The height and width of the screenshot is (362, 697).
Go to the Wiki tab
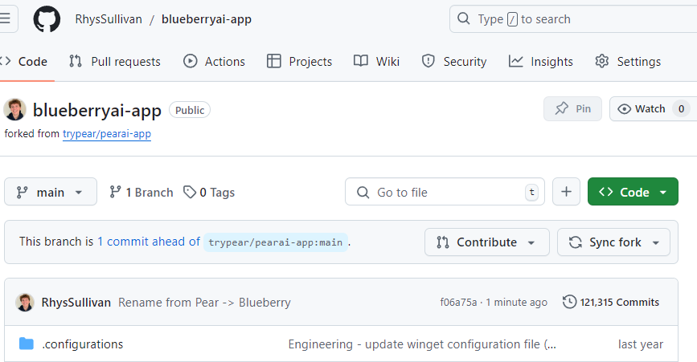[x=376, y=61]
